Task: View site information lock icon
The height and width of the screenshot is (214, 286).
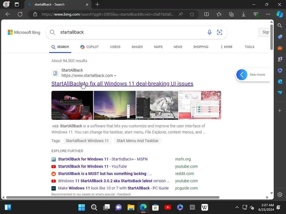Action: 35,14
